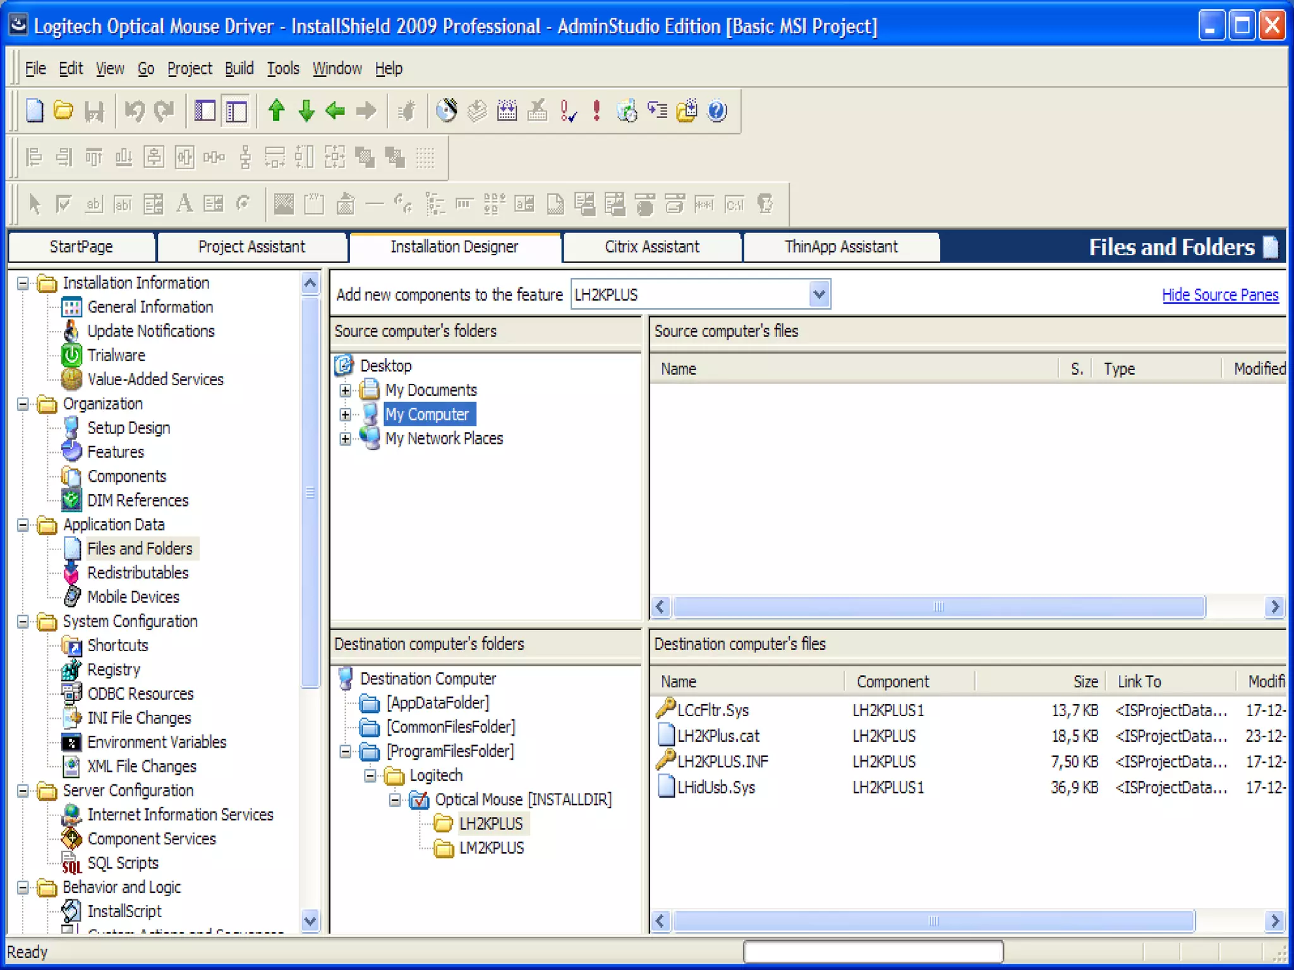The image size is (1294, 970).
Task: Click the Save toolbar icon
Action: click(x=94, y=112)
